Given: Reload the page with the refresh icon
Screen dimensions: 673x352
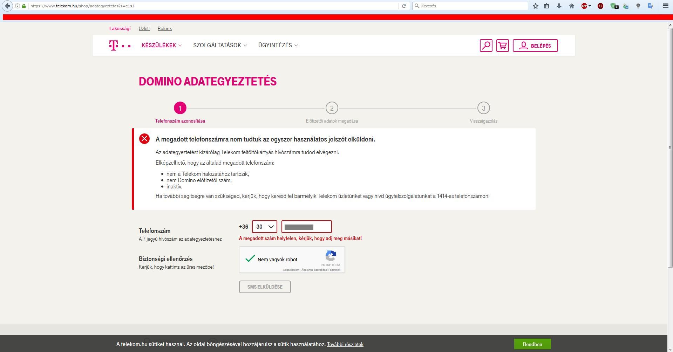Looking at the screenshot, I should [x=404, y=6].
